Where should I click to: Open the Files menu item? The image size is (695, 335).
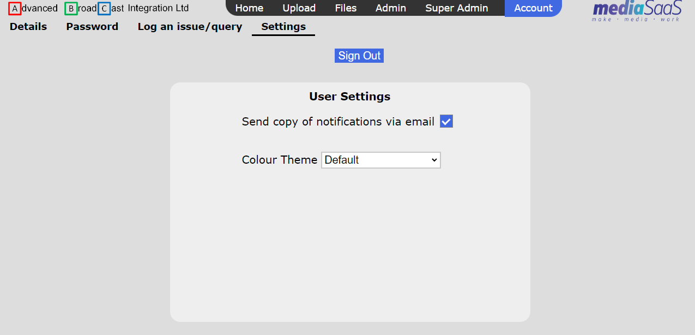coord(346,8)
